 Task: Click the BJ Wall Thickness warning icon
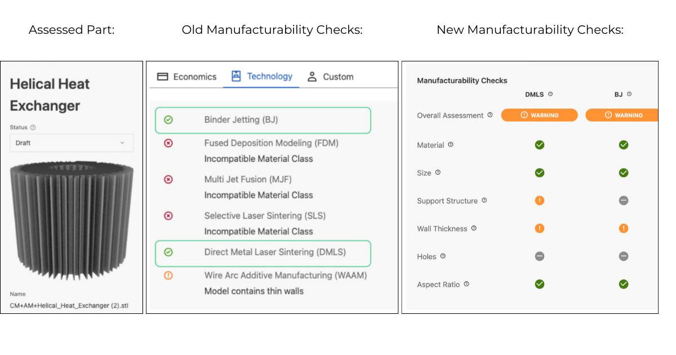(x=624, y=228)
